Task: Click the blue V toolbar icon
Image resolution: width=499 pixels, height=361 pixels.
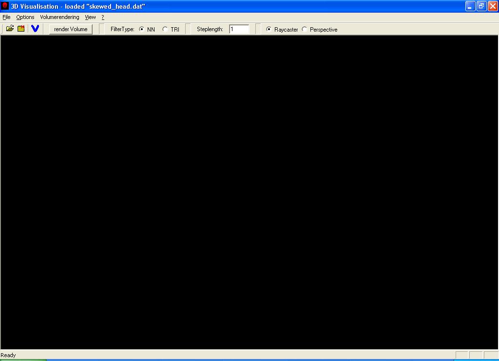Action: [x=35, y=29]
